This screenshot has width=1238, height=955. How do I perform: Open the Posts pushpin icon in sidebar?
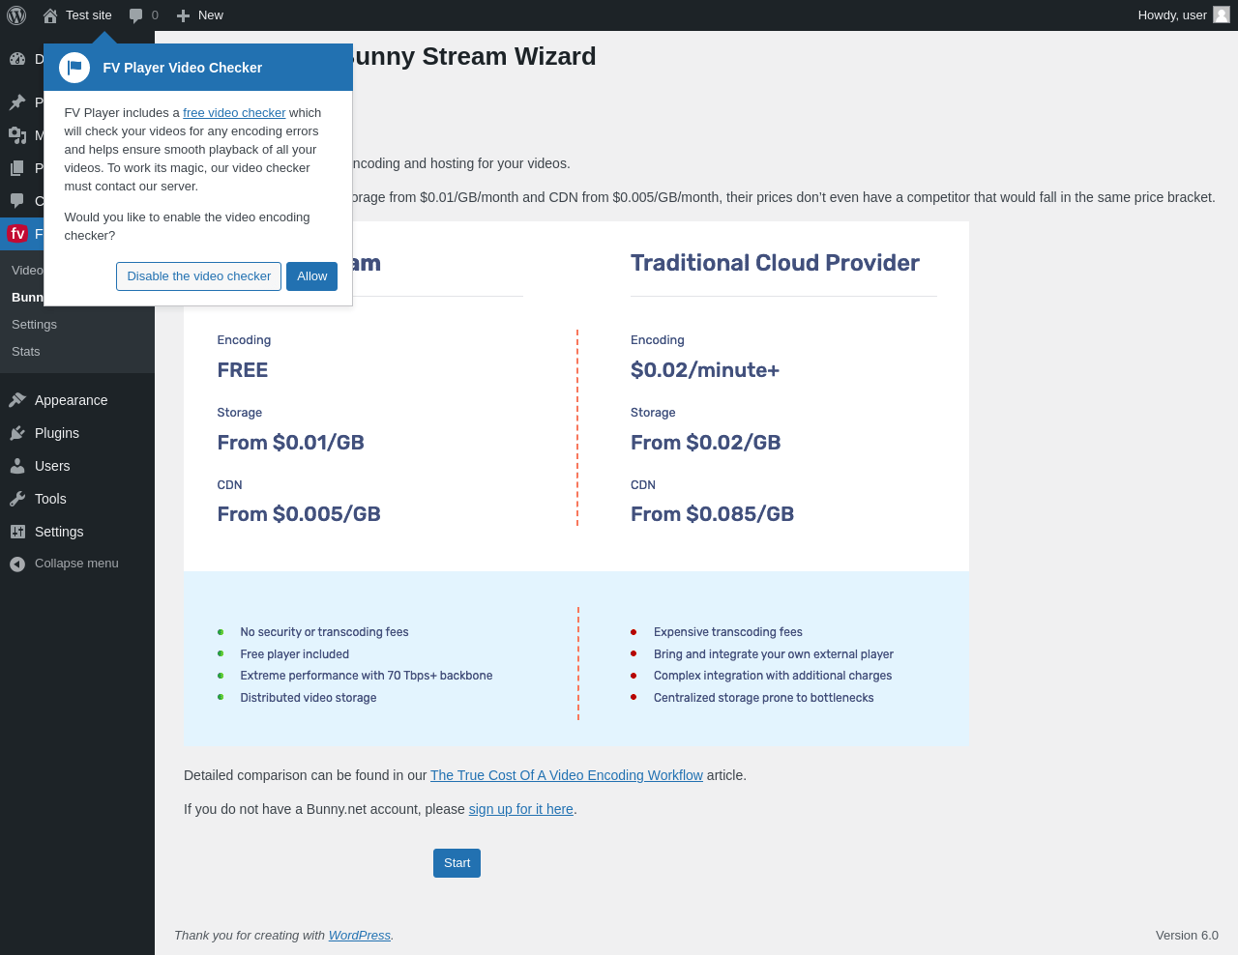[17, 102]
